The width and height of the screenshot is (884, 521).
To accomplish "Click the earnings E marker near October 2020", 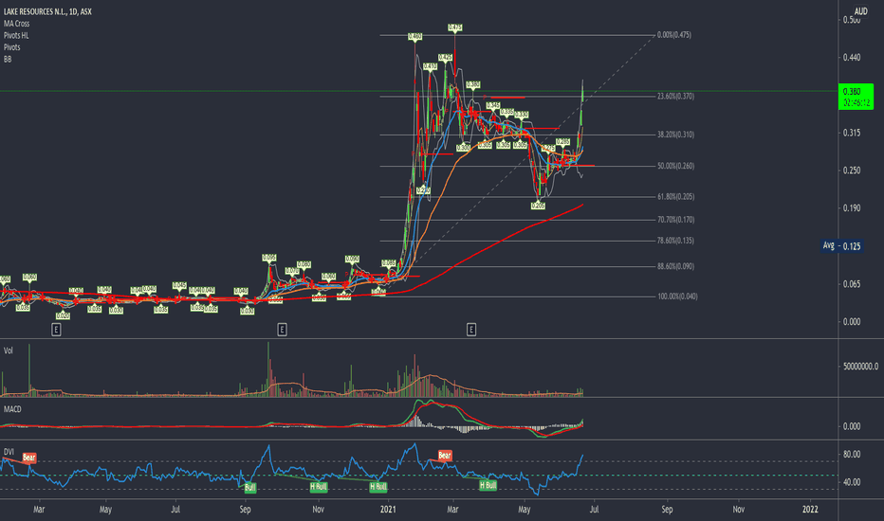I will (x=282, y=330).
